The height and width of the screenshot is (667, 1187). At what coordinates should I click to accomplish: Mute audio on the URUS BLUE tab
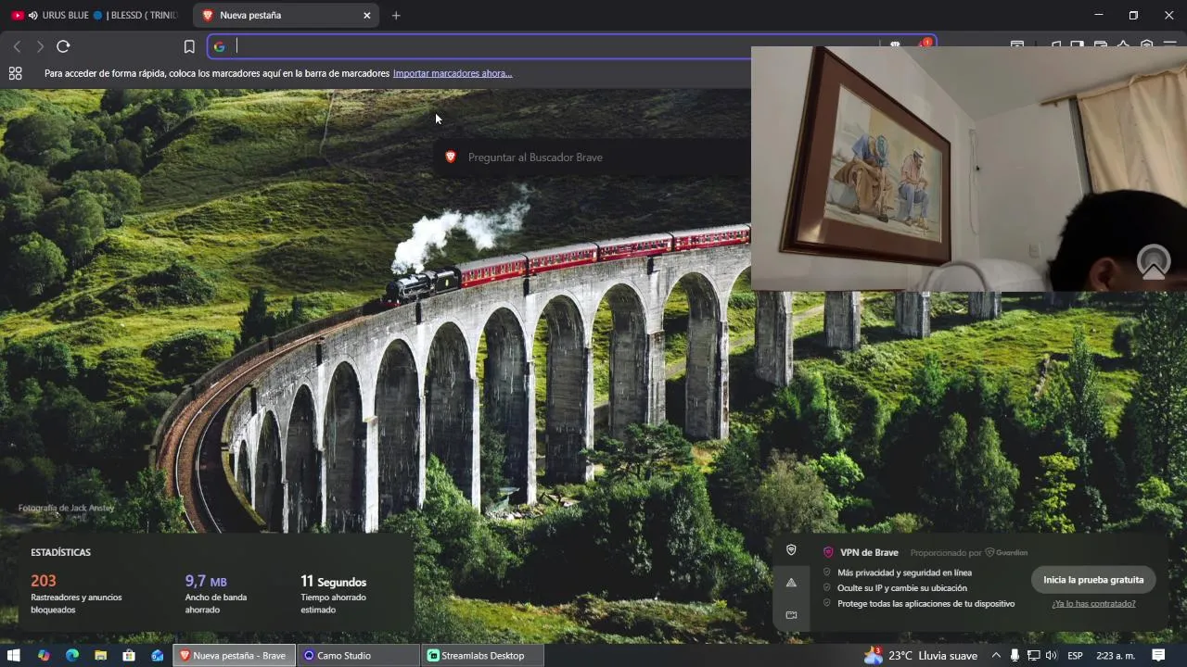pyautogui.click(x=33, y=15)
